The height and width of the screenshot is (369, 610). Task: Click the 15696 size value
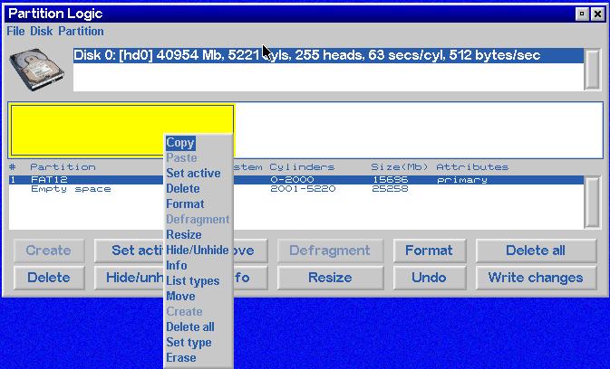coord(390,180)
